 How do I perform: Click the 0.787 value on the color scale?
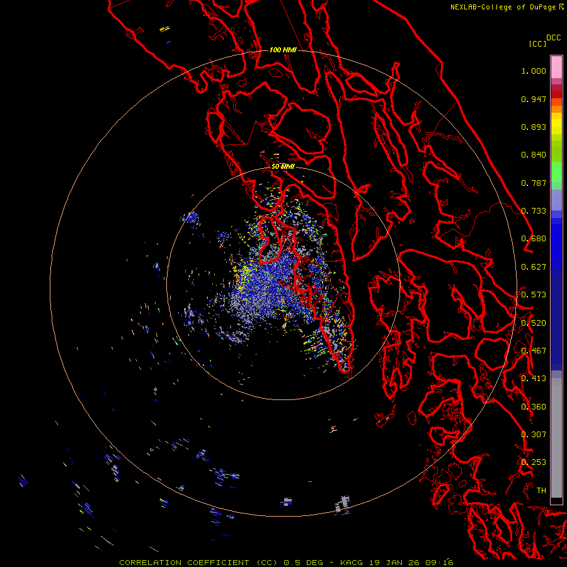[x=534, y=183]
